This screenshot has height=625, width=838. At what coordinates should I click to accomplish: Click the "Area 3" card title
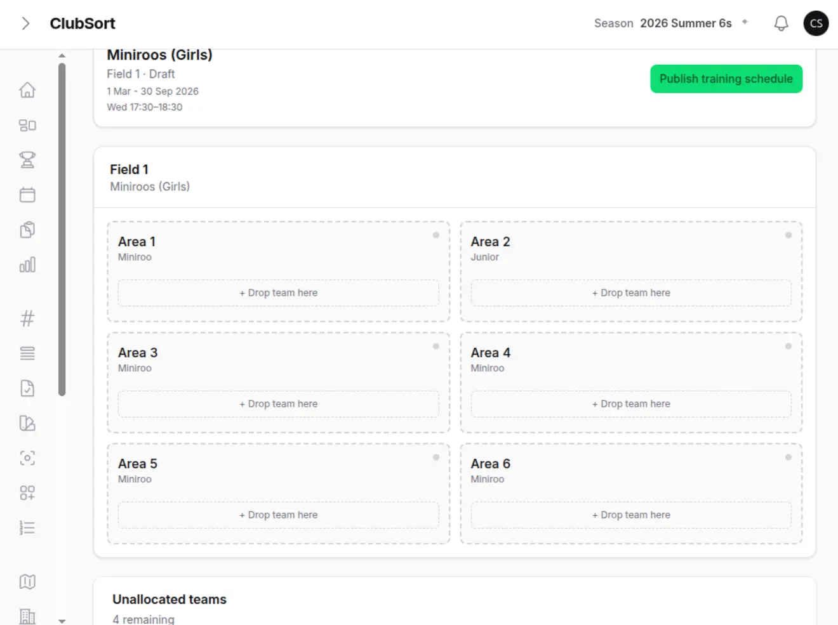(138, 353)
